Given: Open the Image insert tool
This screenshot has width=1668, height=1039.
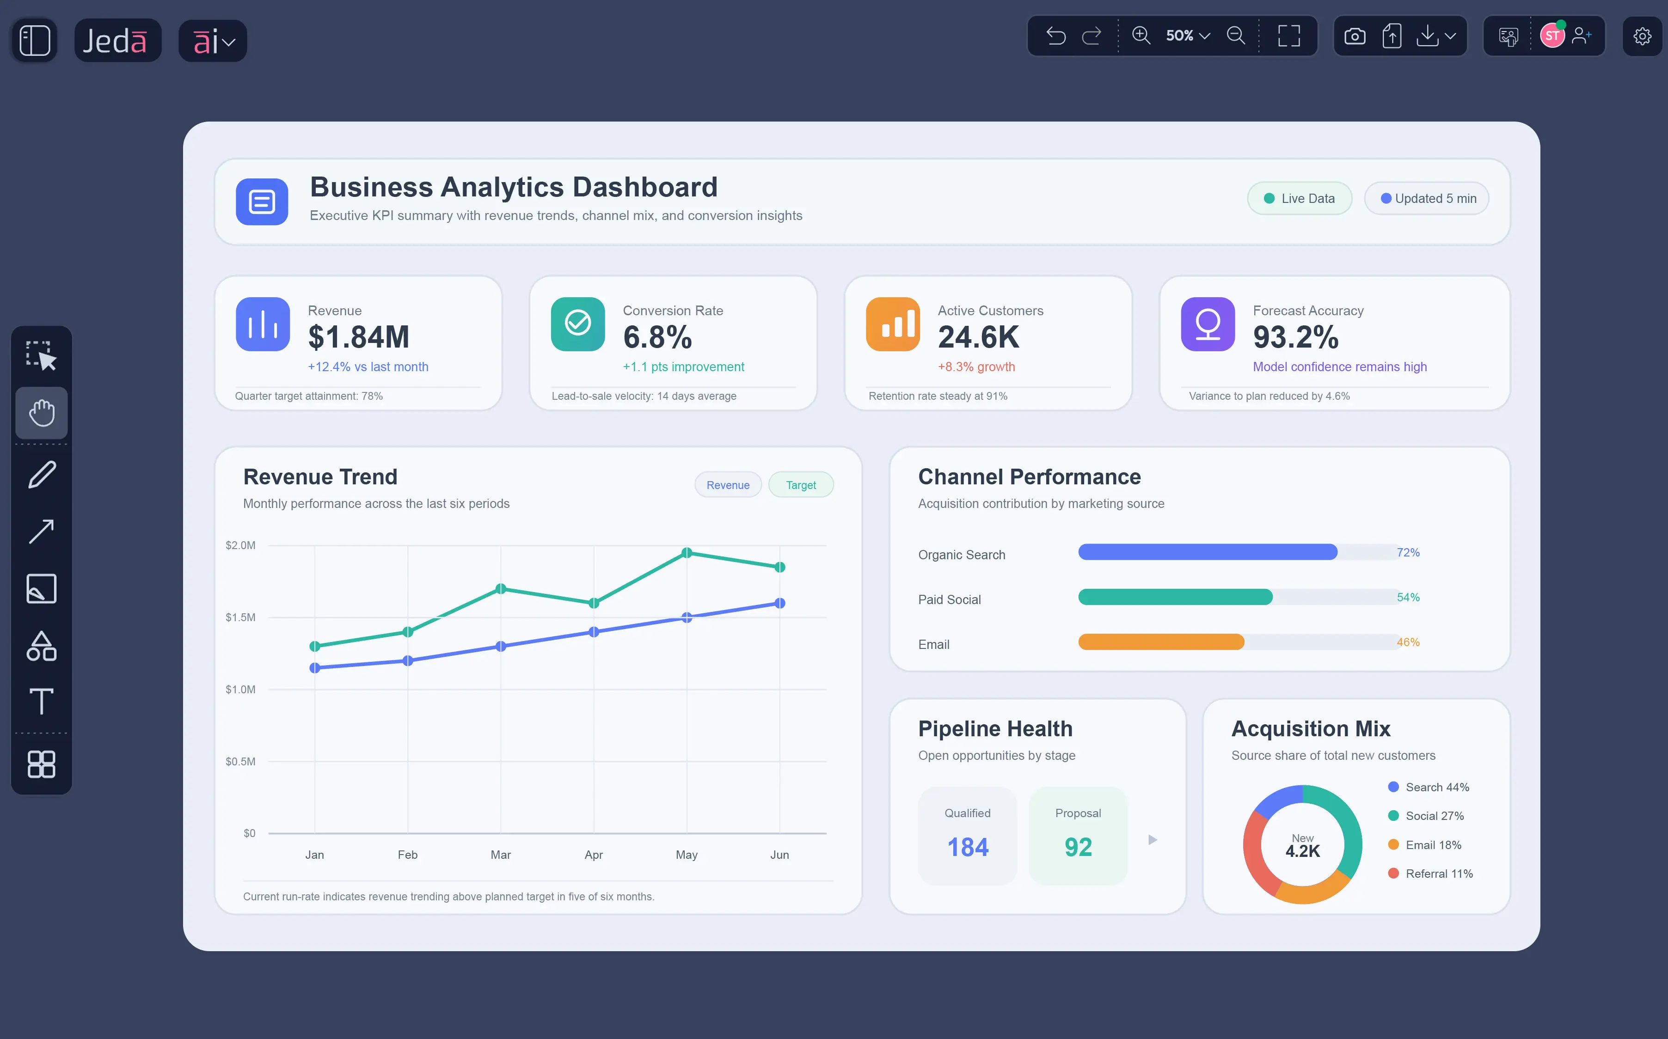Looking at the screenshot, I should pyautogui.click(x=41, y=588).
